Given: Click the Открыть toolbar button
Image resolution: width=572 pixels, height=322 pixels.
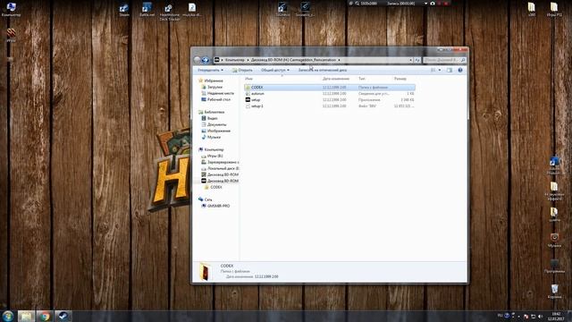Looking at the screenshot, I should (x=242, y=70).
